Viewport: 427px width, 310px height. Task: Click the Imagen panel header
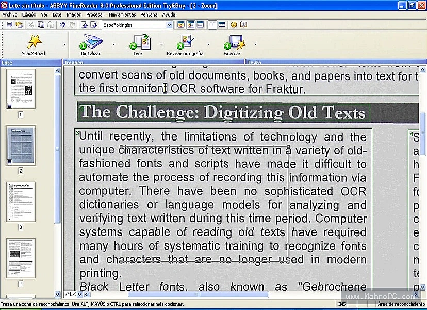(154, 63)
